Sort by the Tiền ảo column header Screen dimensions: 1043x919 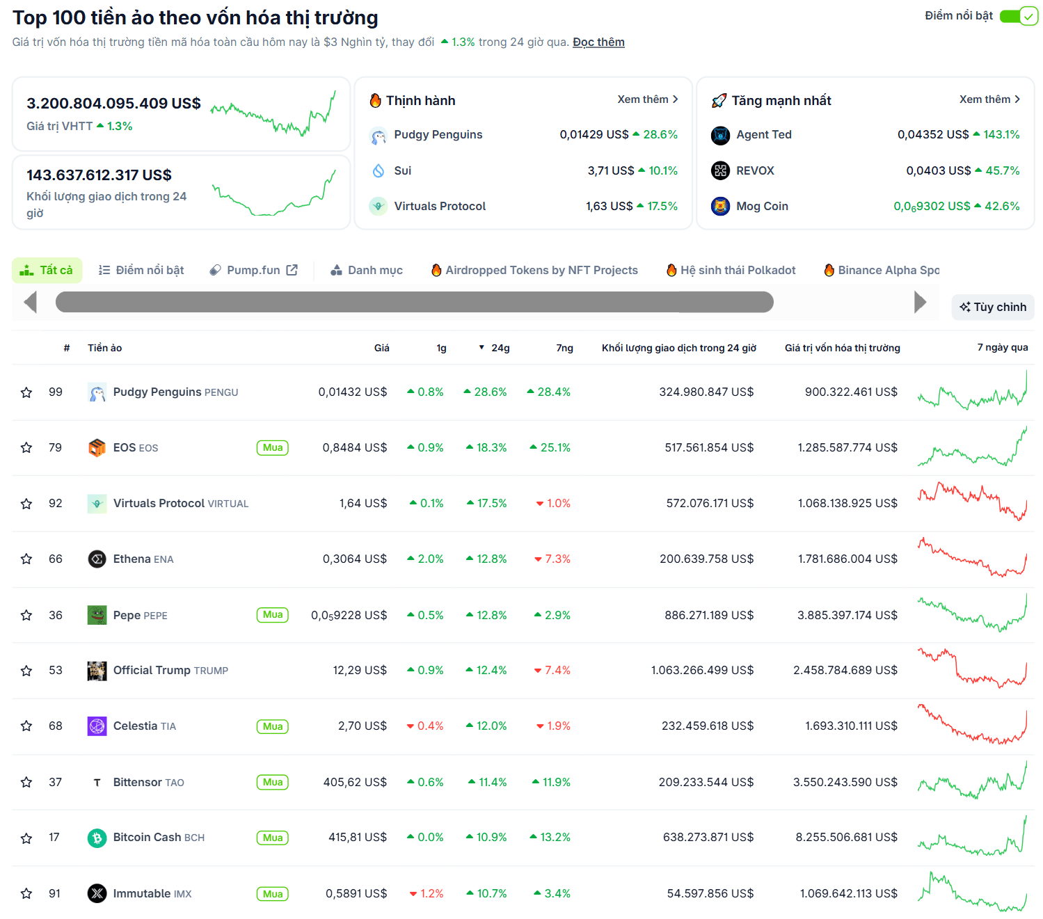point(105,348)
